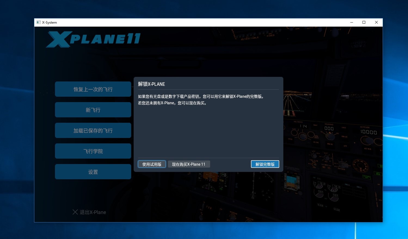Click text line starting 如果您有光盘
408x239 pixels.
pos(201,96)
